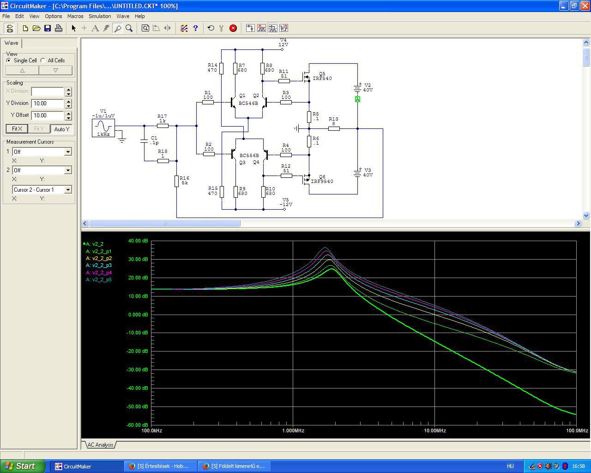Open a circuit with the Open folder icon
Viewport: 591px width, 473px height.
[36, 28]
